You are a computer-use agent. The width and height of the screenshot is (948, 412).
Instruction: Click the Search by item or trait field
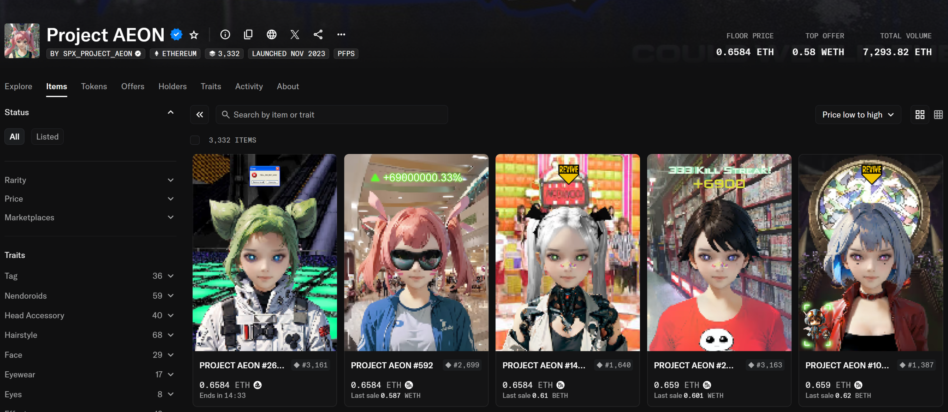tap(333, 115)
